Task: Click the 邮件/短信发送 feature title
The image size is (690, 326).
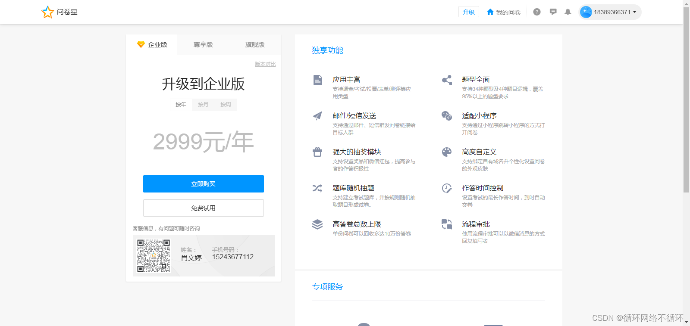Action: coord(354,116)
